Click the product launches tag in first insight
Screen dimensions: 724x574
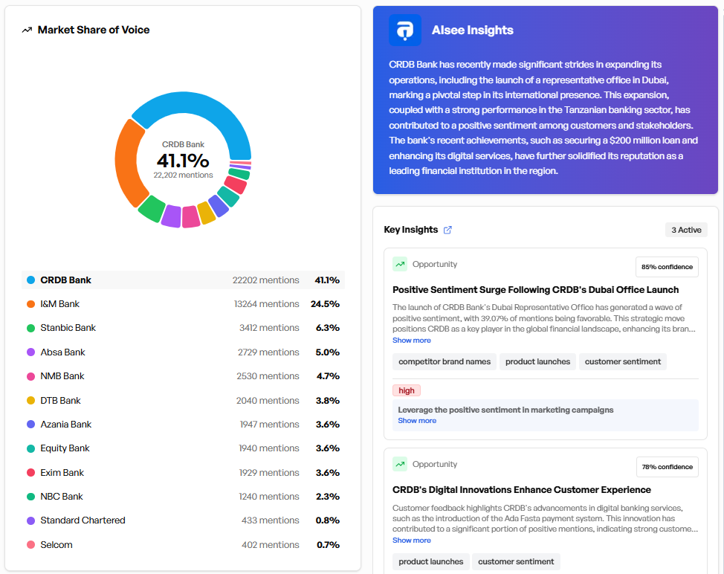(537, 362)
